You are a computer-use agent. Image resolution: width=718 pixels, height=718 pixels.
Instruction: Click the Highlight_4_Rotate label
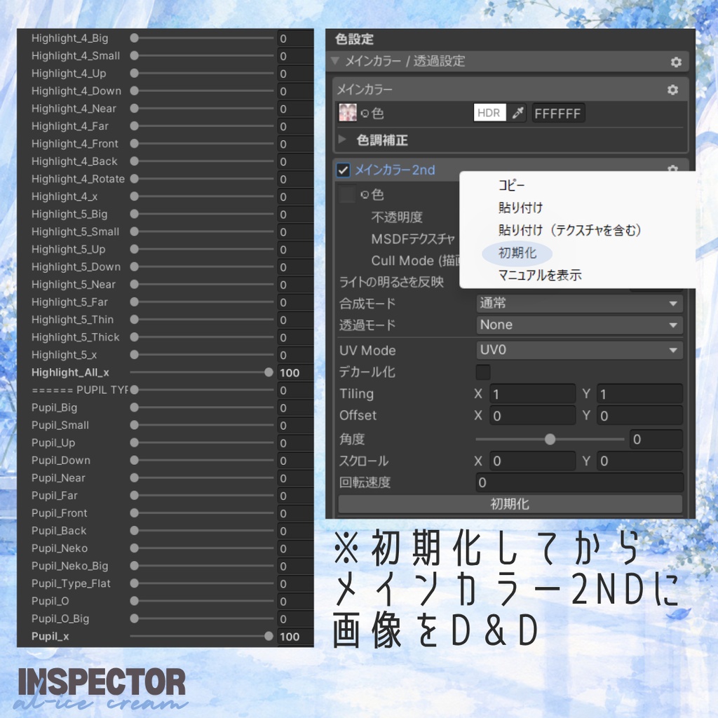coord(78,179)
